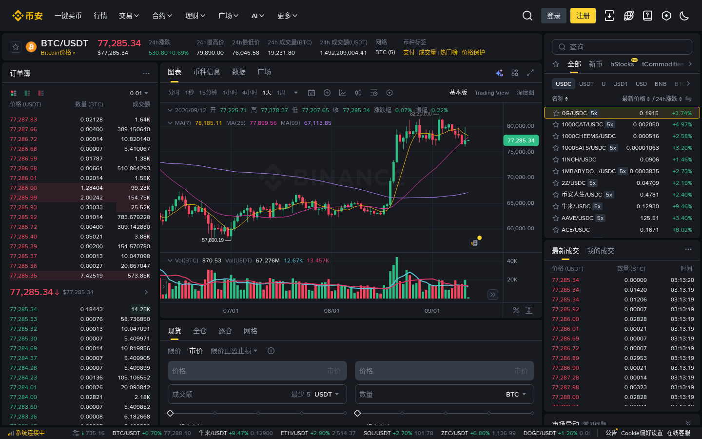Open the chart calendar date icon
702x439 pixels.
pos(312,93)
